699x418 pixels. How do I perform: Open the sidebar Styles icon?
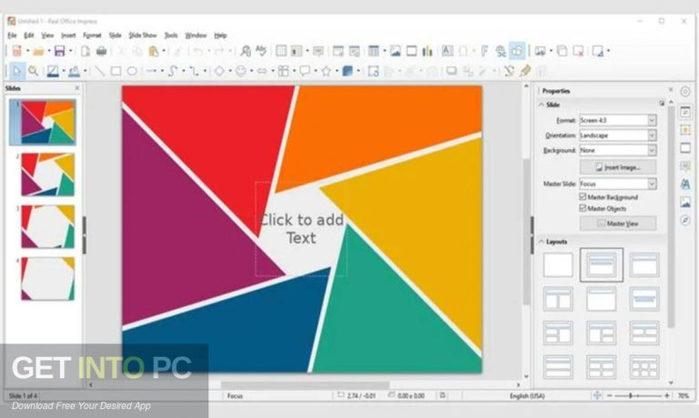pos(685,184)
